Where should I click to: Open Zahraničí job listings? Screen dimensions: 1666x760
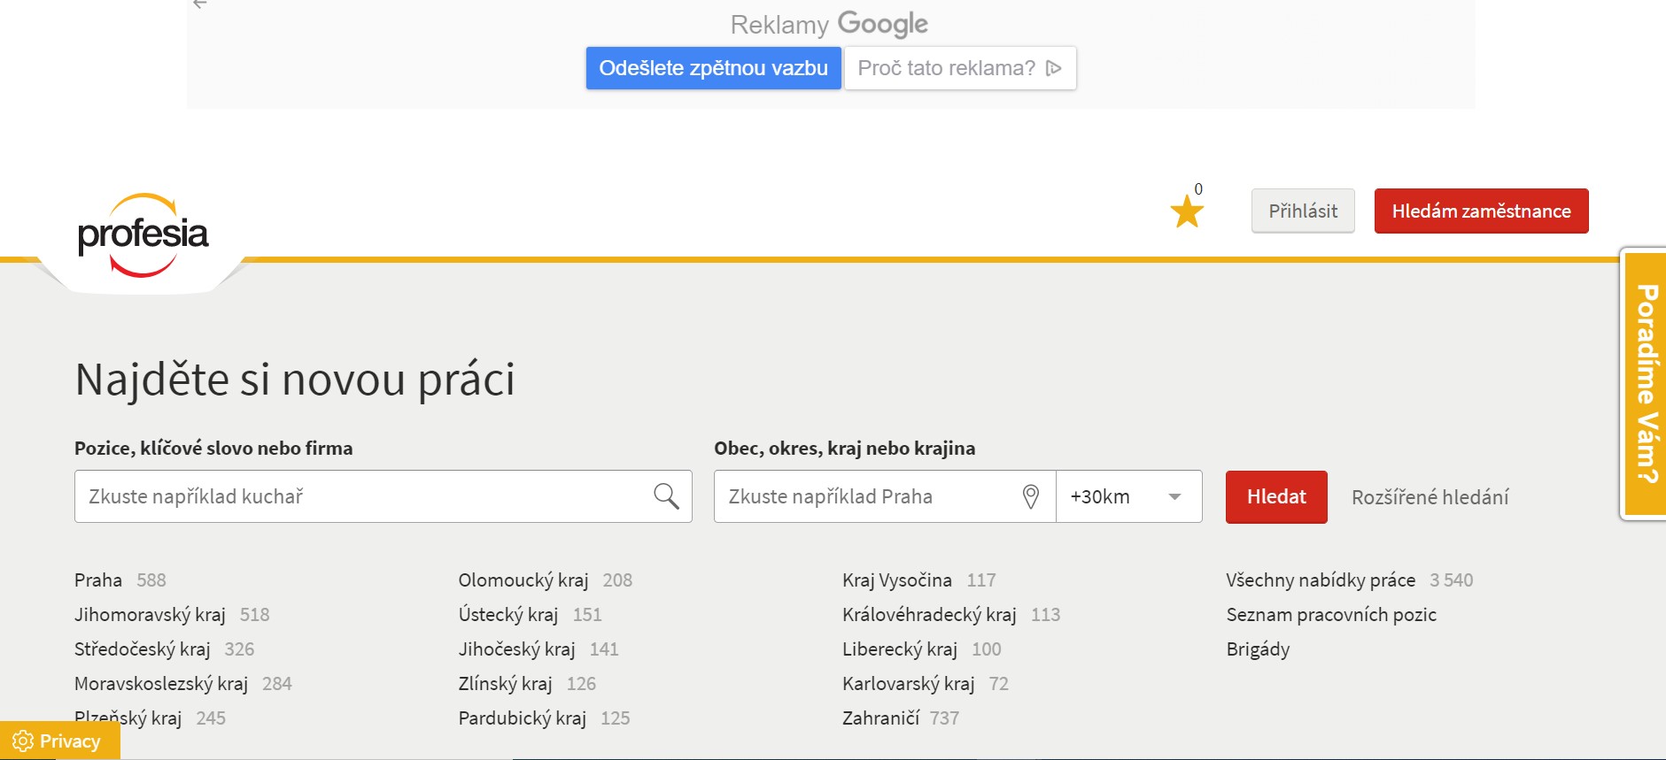pos(881,718)
